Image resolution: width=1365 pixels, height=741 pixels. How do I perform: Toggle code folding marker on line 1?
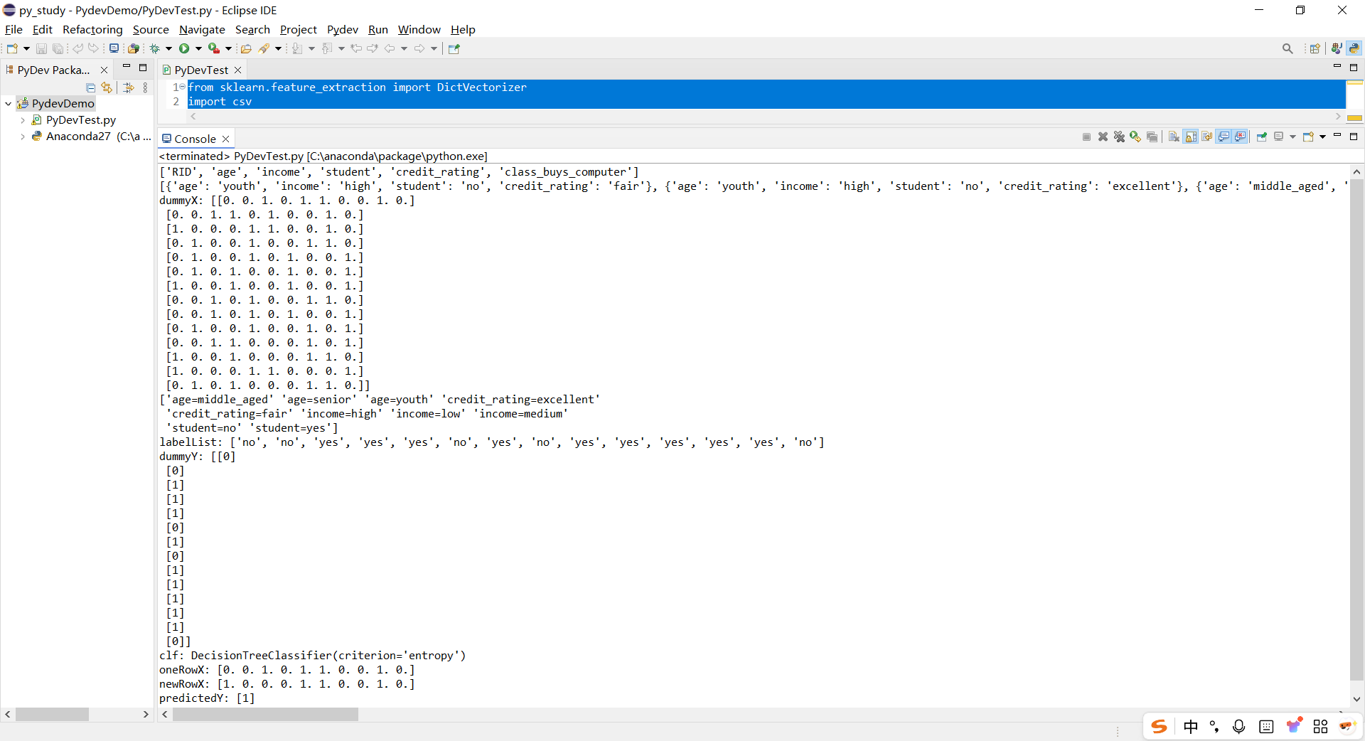click(x=182, y=87)
